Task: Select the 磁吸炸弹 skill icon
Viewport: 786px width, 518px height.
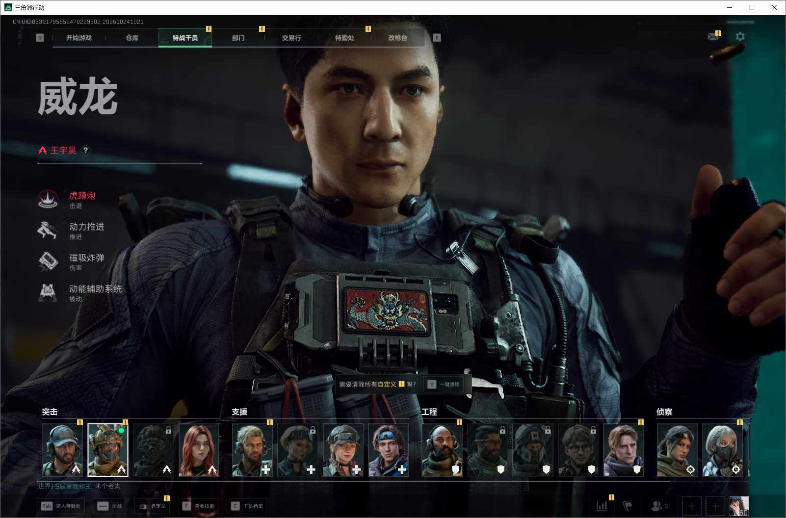Action: click(x=48, y=261)
